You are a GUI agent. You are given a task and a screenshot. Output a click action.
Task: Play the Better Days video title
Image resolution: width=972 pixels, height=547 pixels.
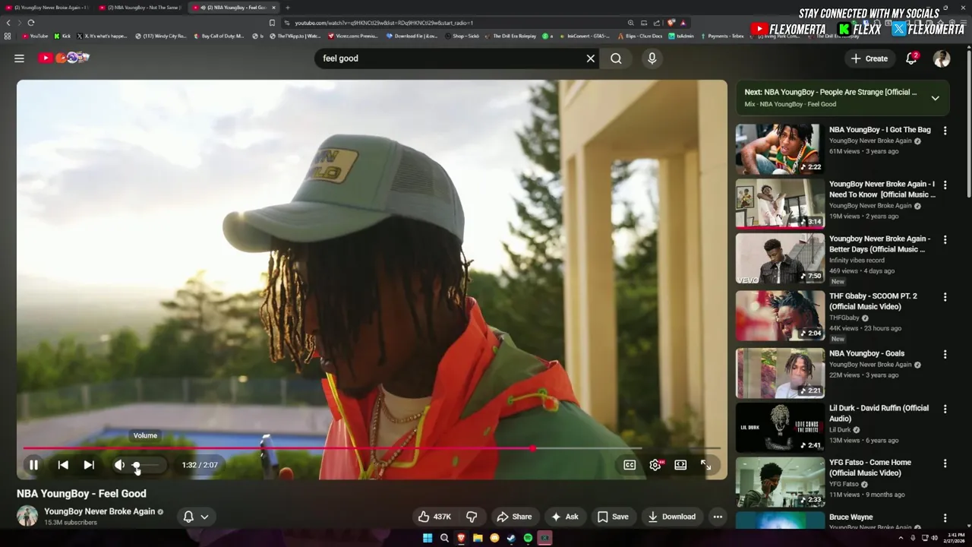879,244
